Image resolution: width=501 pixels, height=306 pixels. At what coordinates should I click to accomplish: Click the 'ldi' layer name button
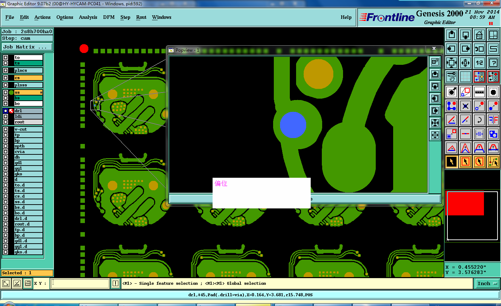(29, 116)
